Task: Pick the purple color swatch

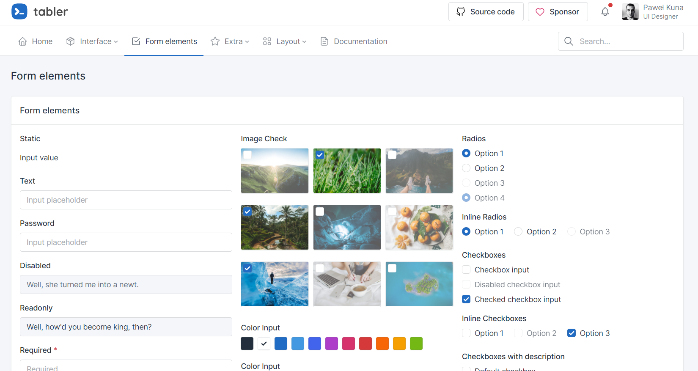Action: coord(332,344)
